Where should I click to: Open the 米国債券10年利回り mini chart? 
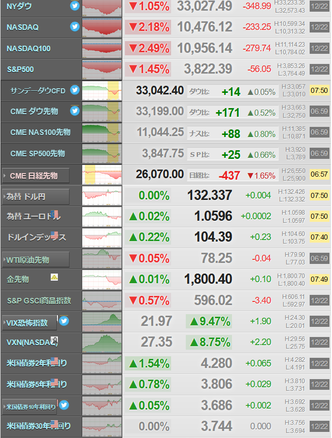pyautogui.click(x=102, y=406)
